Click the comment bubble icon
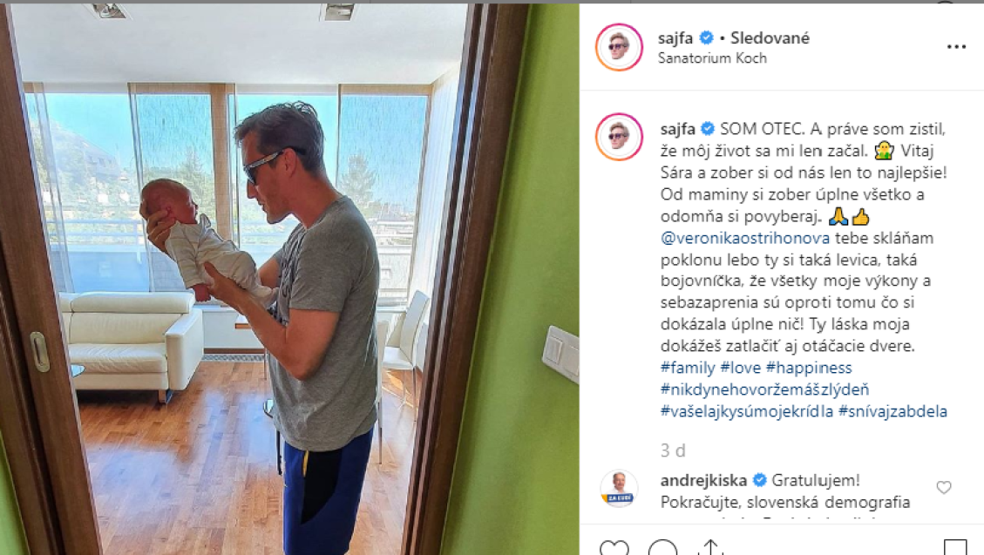984x555 pixels. tap(662, 547)
